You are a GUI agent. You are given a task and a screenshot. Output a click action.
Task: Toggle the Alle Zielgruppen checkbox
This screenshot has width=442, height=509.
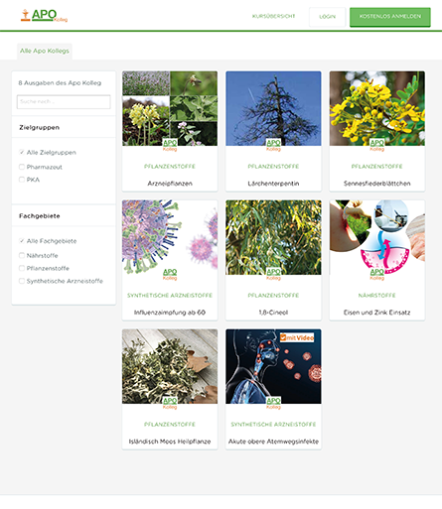tap(22, 152)
